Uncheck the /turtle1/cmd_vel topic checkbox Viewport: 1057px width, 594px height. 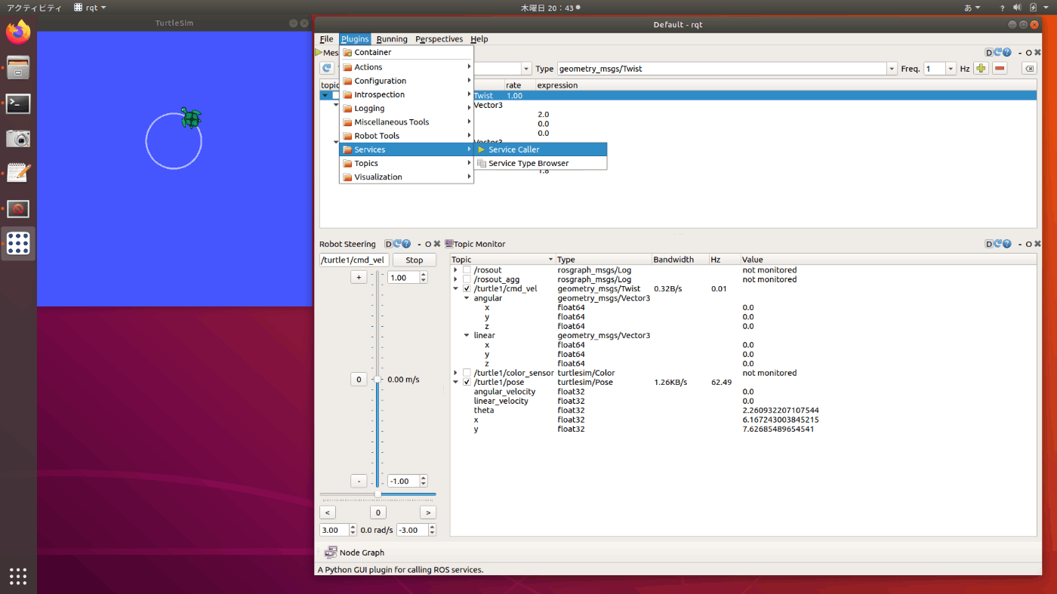click(467, 288)
